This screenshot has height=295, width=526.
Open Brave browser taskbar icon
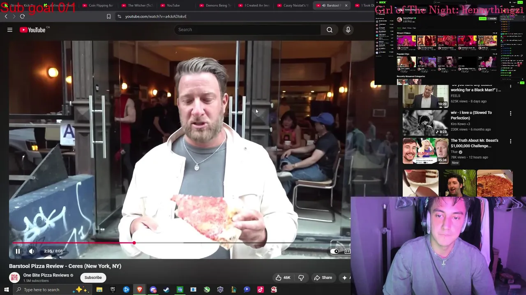tap(140, 290)
